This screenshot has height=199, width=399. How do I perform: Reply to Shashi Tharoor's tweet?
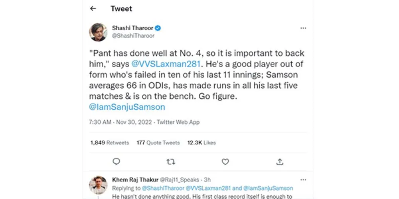coord(116,162)
